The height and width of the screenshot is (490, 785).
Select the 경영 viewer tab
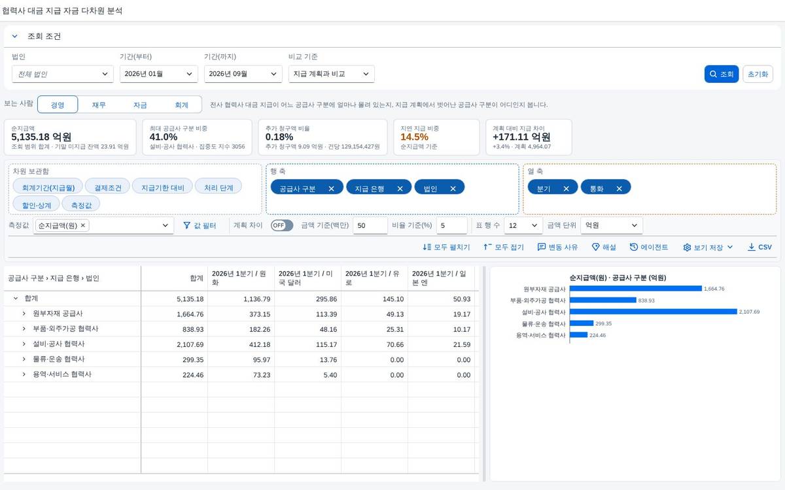point(58,105)
